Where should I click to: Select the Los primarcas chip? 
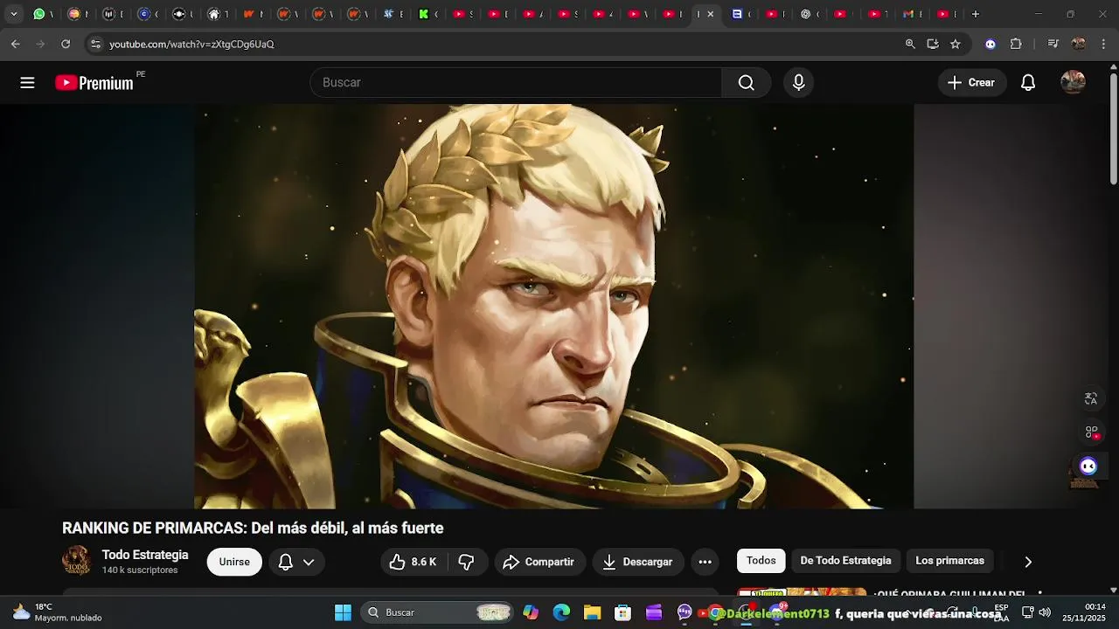click(x=949, y=561)
